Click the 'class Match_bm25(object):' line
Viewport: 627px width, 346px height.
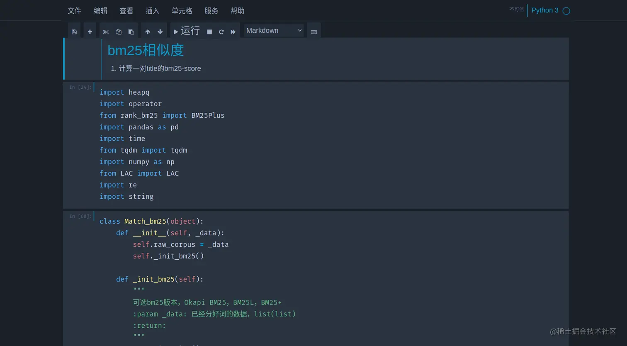pyautogui.click(x=151, y=221)
